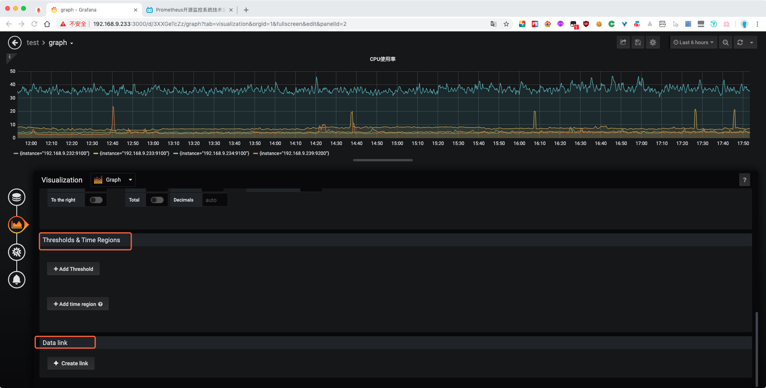This screenshot has width=766, height=388.
Task: Click the browser address bar URL
Action: pos(220,24)
